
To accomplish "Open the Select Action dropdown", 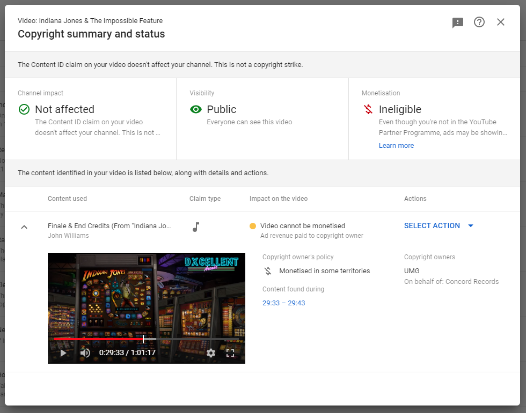I will (x=432, y=226).
